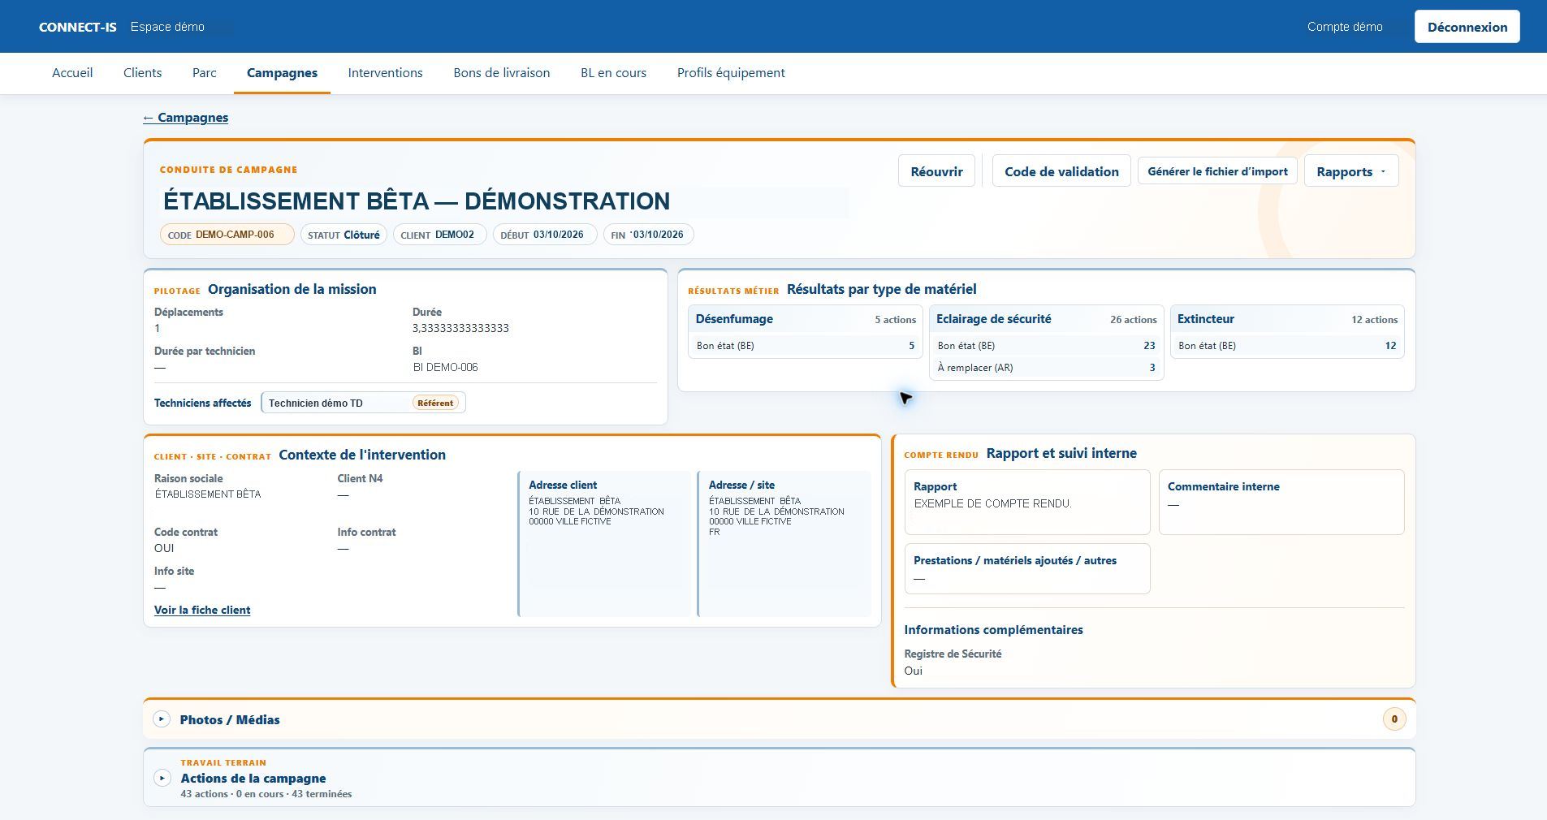Image resolution: width=1547 pixels, height=820 pixels.
Task: Click the Espace démo label
Action: [x=167, y=27]
